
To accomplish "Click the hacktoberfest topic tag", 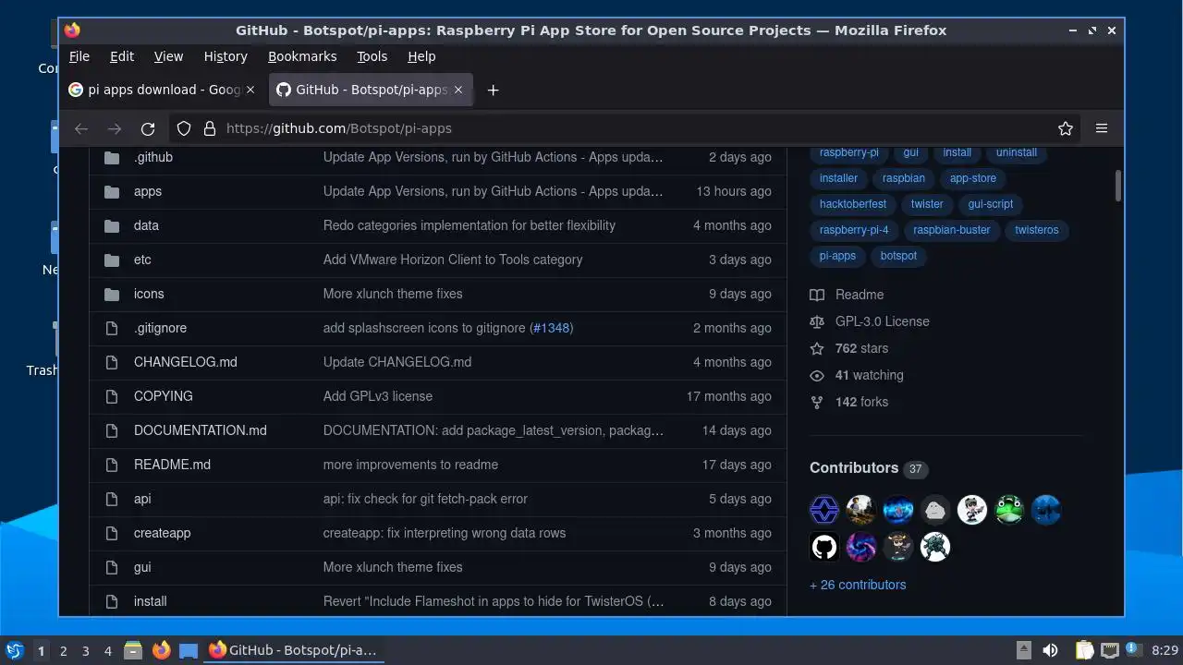I will click(853, 204).
